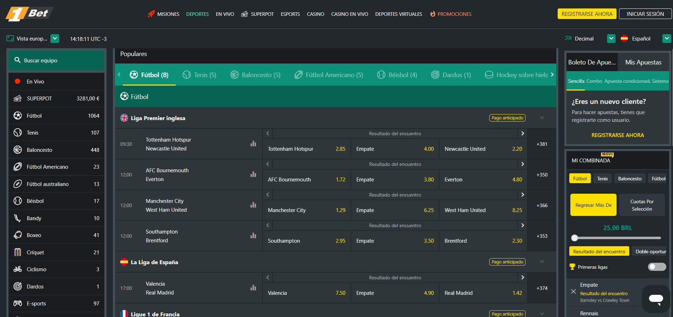Select the Béisbol icon in sidebar
Image resolution: width=673 pixels, height=317 pixels.
(18, 201)
